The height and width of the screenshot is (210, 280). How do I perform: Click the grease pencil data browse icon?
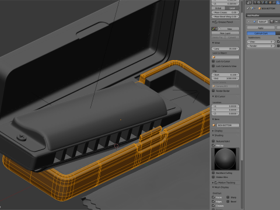[214, 29]
